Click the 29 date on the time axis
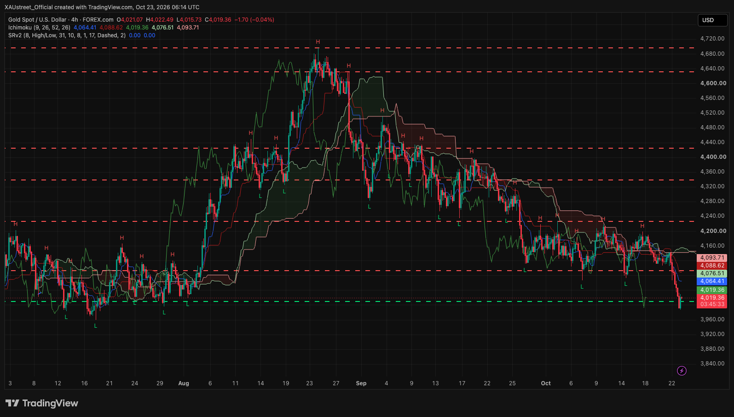 [x=160, y=383]
